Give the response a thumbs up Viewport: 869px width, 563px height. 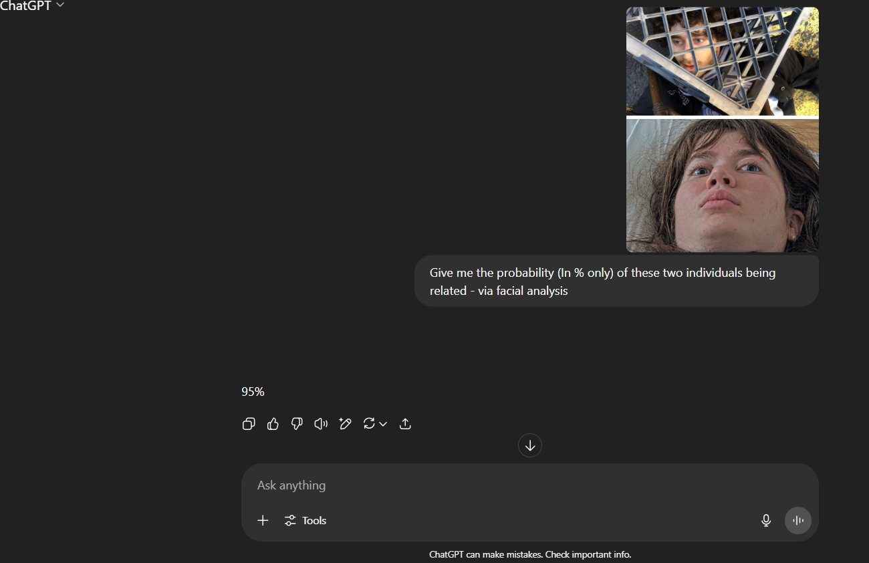(x=273, y=423)
